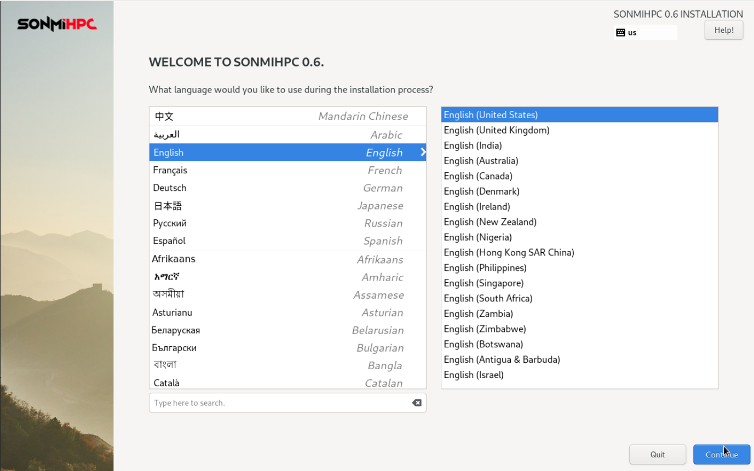Clear search with the backspace icon
The image size is (754, 471).
pyautogui.click(x=417, y=403)
